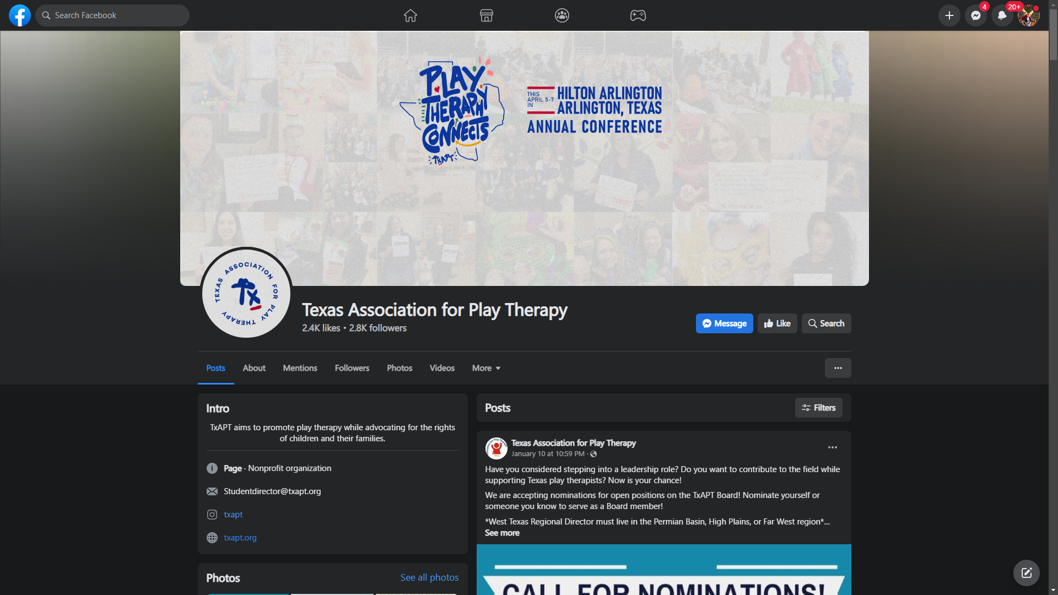The image size is (1058, 595).
Task: Open the Marketplace icon
Action: click(x=487, y=15)
